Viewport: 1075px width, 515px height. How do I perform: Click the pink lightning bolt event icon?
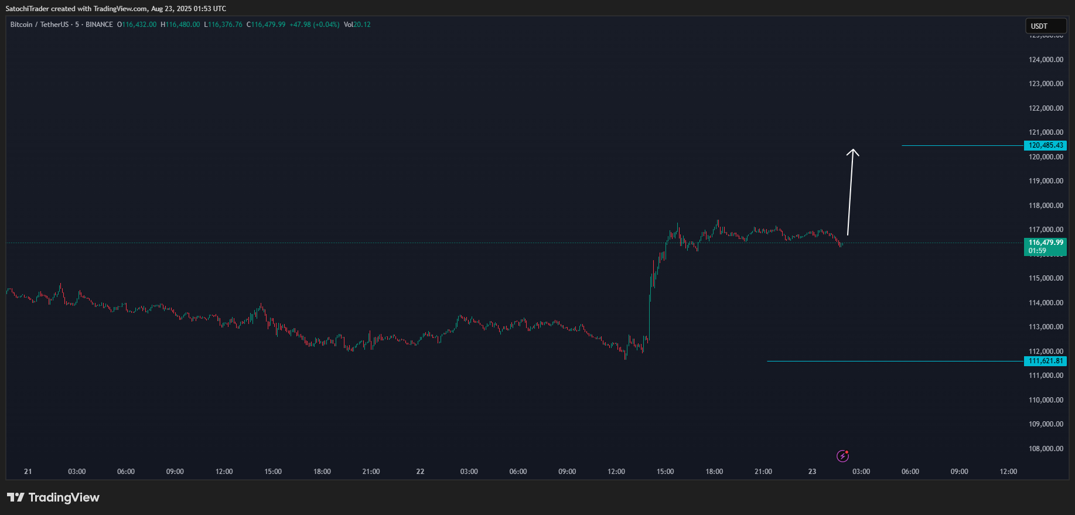[842, 456]
